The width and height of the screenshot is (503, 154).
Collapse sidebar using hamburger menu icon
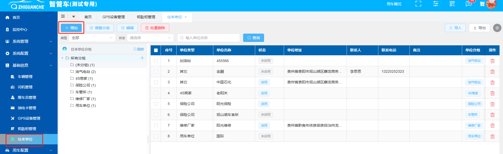pyautogui.click(x=63, y=16)
